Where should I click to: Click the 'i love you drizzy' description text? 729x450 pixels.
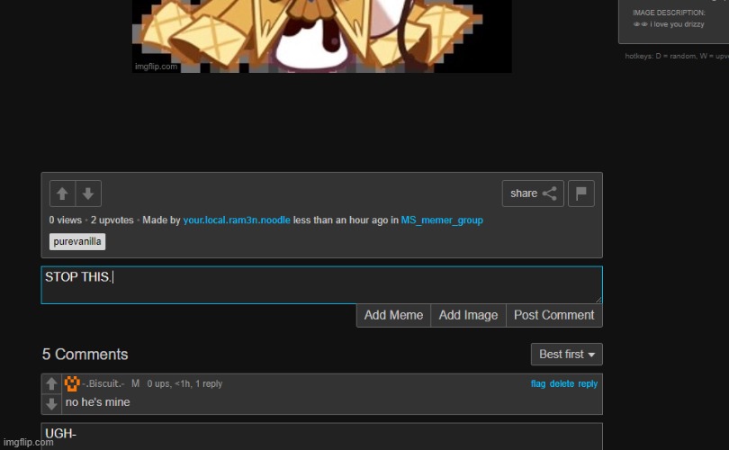677,24
